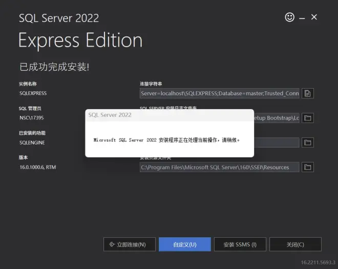
Task: Click the 版本 label
Action: (23, 157)
